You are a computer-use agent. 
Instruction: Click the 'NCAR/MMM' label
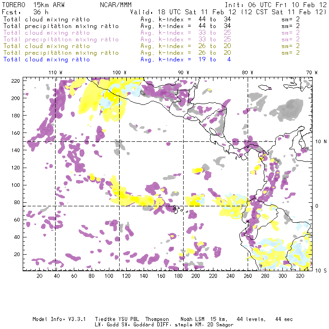[x=116, y=5]
